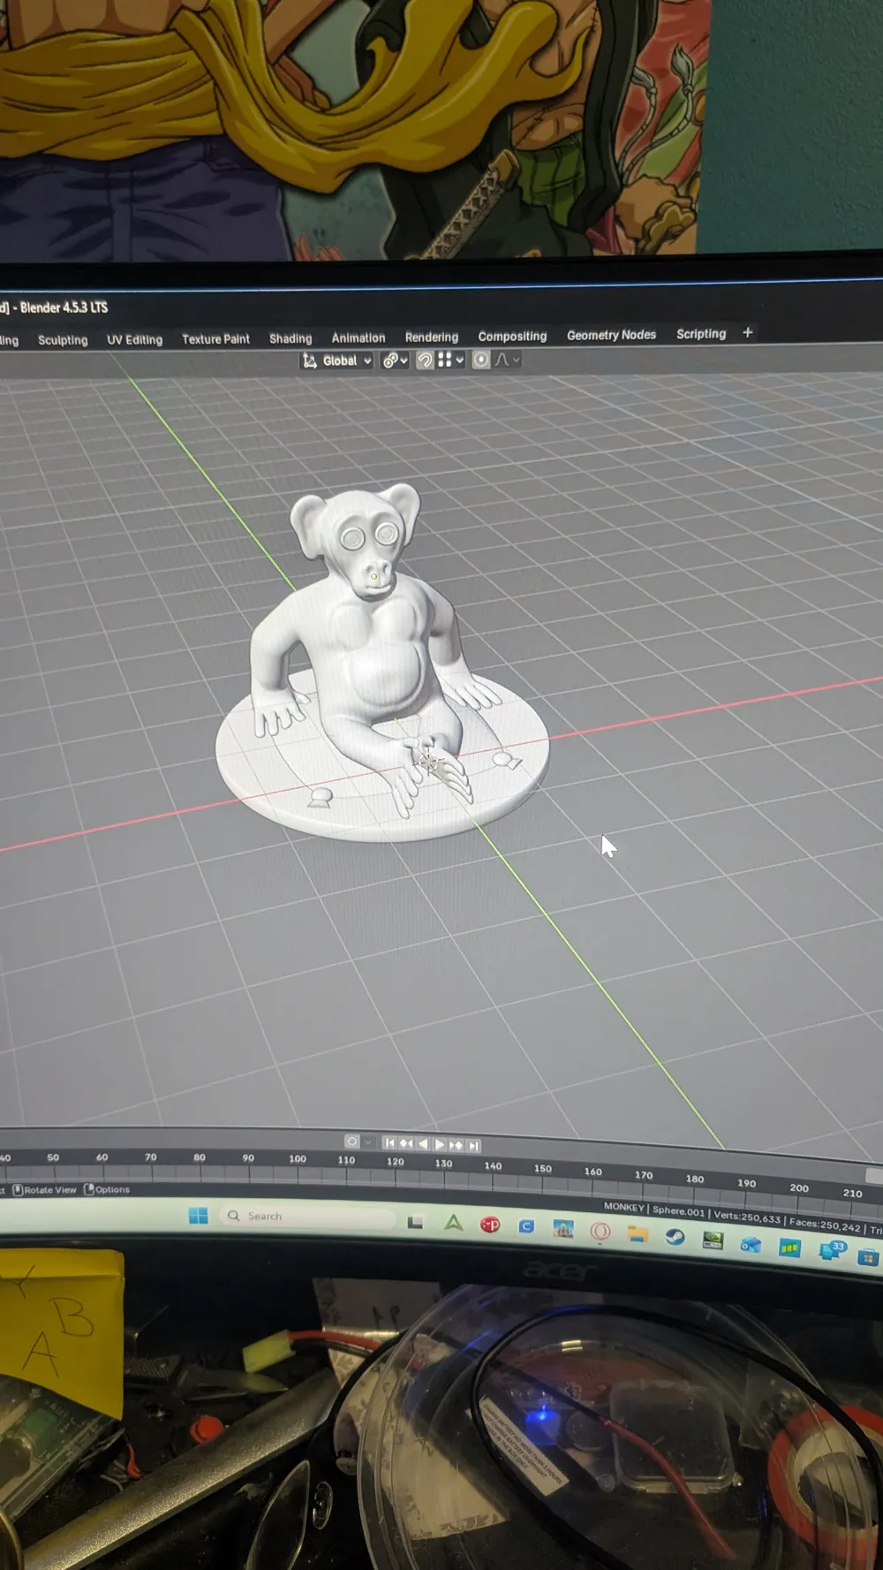This screenshot has width=883, height=1570.
Task: Toggle the timeline auto keying record button
Action: pyautogui.click(x=351, y=1141)
